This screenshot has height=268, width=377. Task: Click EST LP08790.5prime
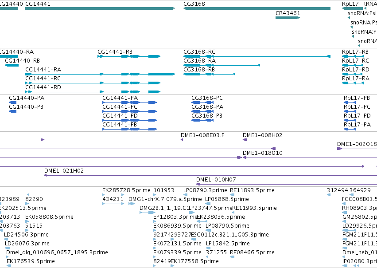click(208, 230)
